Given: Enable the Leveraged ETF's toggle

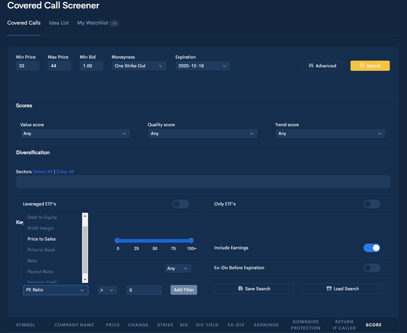Looking at the screenshot, I should click(x=180, y=204).
